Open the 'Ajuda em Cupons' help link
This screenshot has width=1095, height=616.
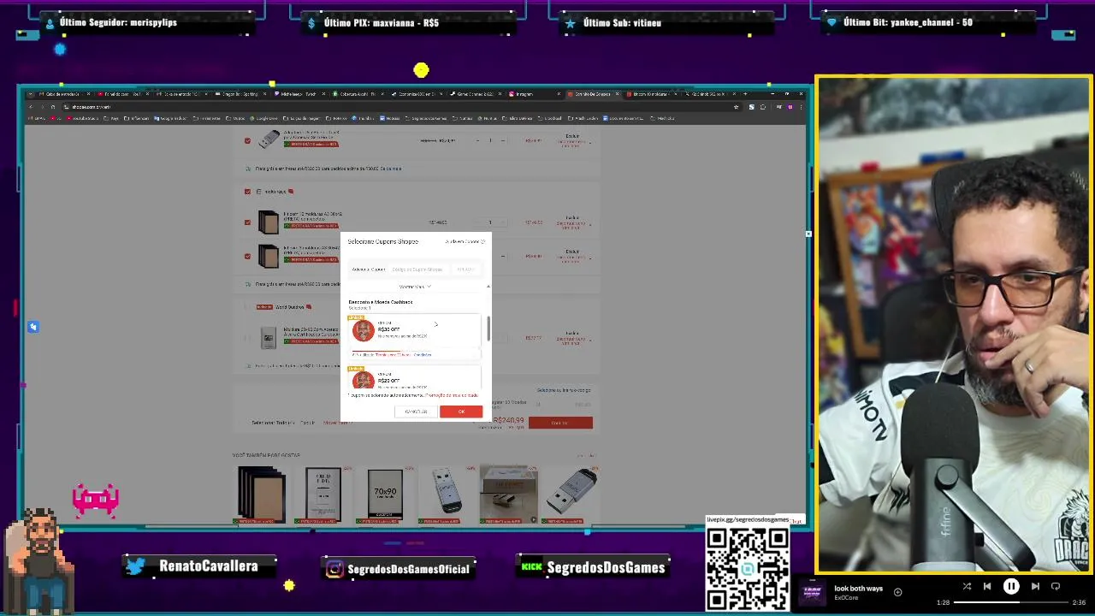point(465,241)
